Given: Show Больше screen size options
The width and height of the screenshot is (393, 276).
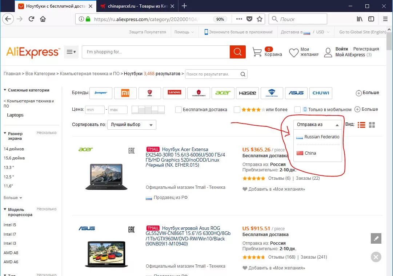Looking at the screenshot, I should click(x=13, y=198).
